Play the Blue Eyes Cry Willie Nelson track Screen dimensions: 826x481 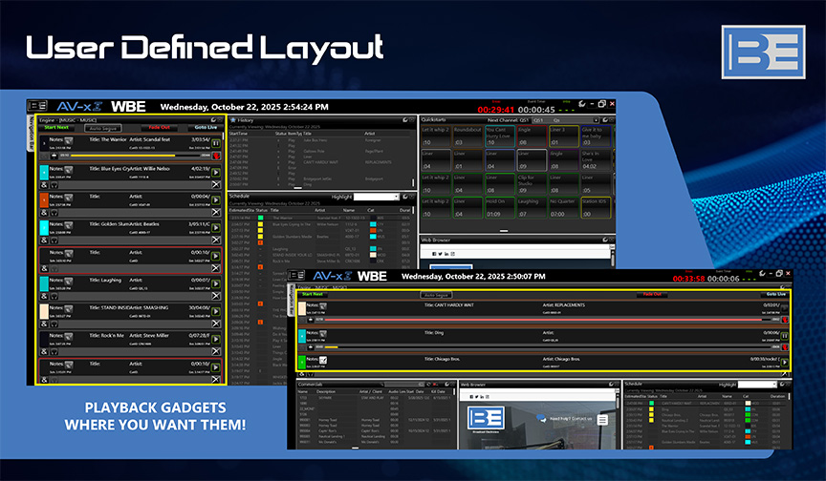tap(217, 173)
